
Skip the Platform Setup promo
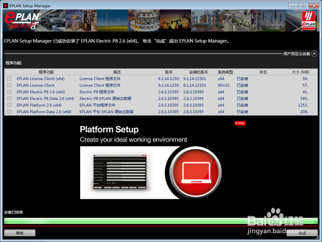pyautogui.click(x=240, y=123)
